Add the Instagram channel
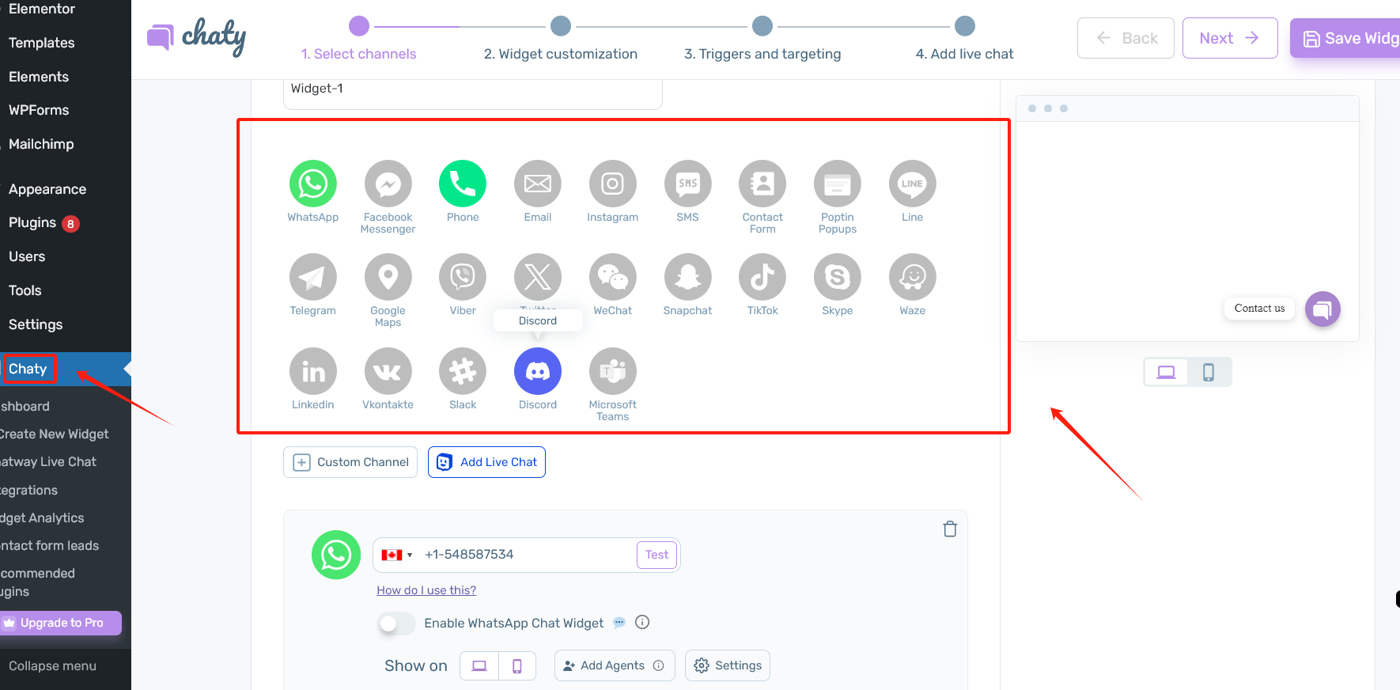The width and height of the screenshot is (1400, 690). pos(613,184)
